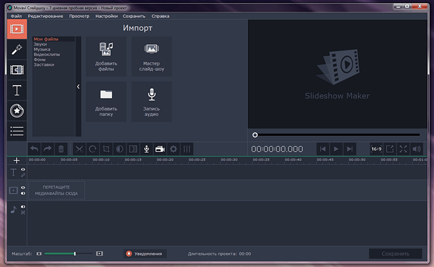
Task: Click Add files tile
Action: [x=106, y=56]
